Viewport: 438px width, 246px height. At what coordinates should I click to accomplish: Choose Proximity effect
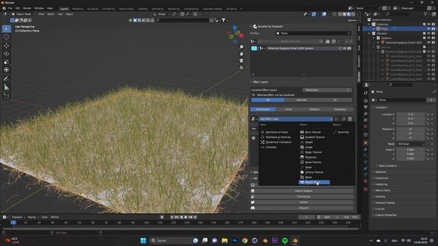point(341,132)
